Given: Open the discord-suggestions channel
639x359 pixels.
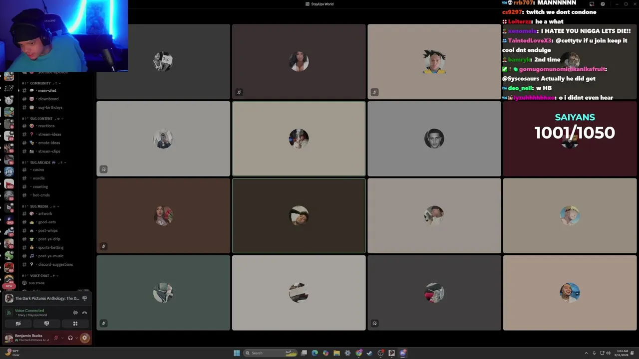Looking at the screenshot, I should pyautogui.click(x=55, y=264).
